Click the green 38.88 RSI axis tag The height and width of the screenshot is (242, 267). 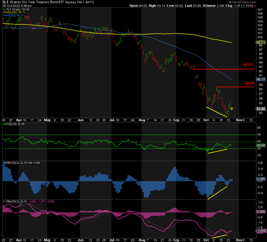261,145
